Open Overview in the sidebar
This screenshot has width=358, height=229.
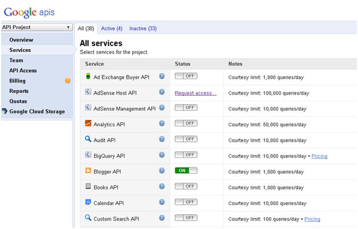21,40
